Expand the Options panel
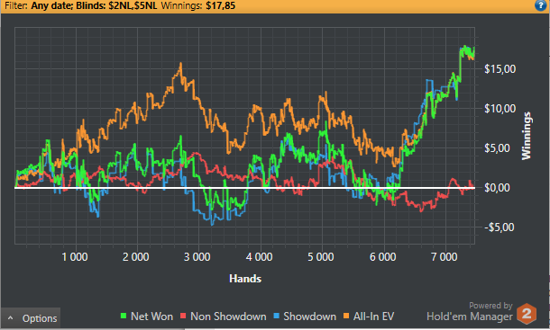 (x=31, y=318)
